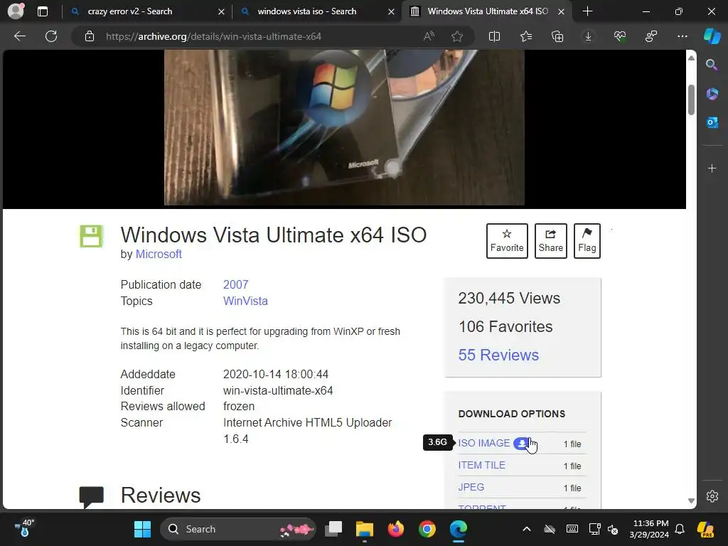Click the scroll down arrow of the page
The height and width of the screenshot is (546, 728).
691,501
